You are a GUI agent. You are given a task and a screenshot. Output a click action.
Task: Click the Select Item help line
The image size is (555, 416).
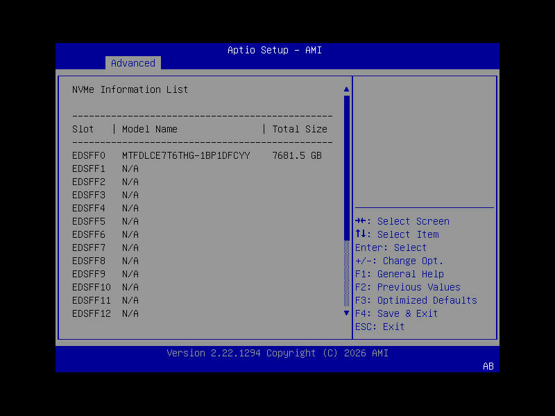[x=397, y=234]
